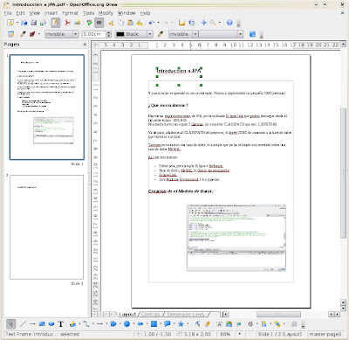The width and height of the screenshot is (349, 340).
Task: Open the Block Arrows tool
Action: [140, 323]
